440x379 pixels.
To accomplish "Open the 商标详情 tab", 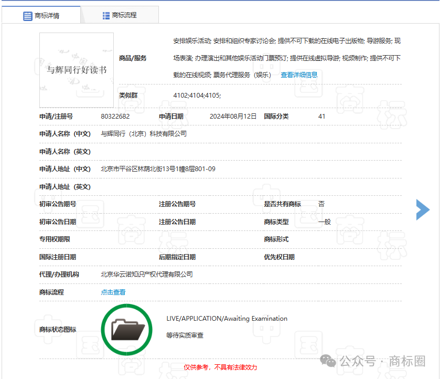I will click(x=41, y=15).
